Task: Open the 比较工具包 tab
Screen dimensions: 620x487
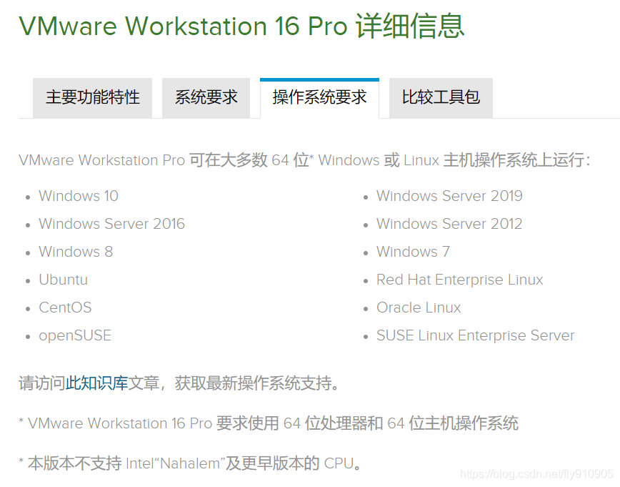Action: 440,98
